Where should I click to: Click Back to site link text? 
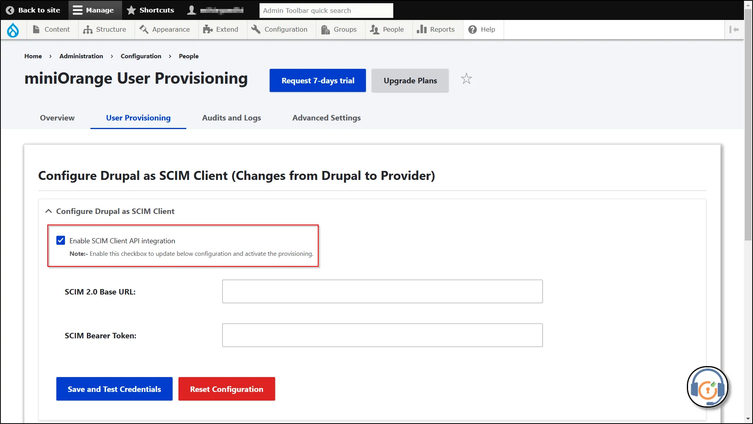pos(39,10)
